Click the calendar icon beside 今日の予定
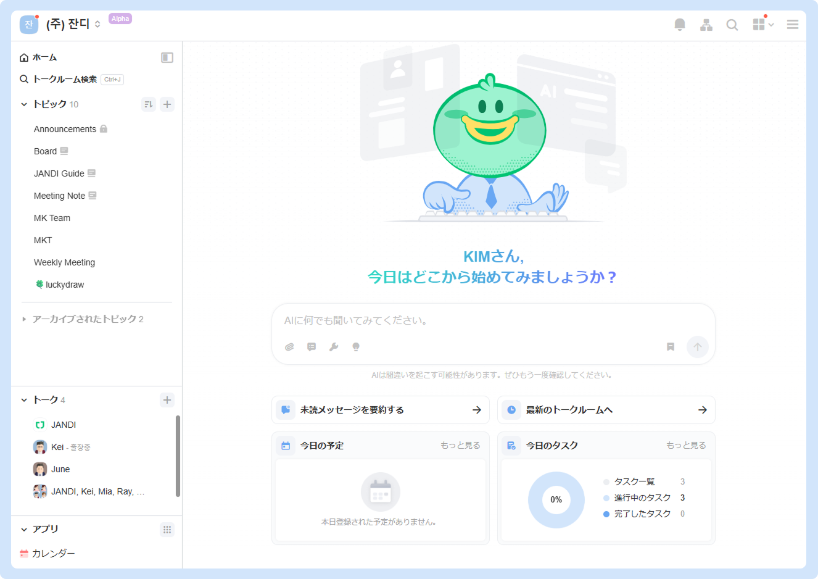Image resolution: width=818 pixels, height=579 pixels. 286,446
